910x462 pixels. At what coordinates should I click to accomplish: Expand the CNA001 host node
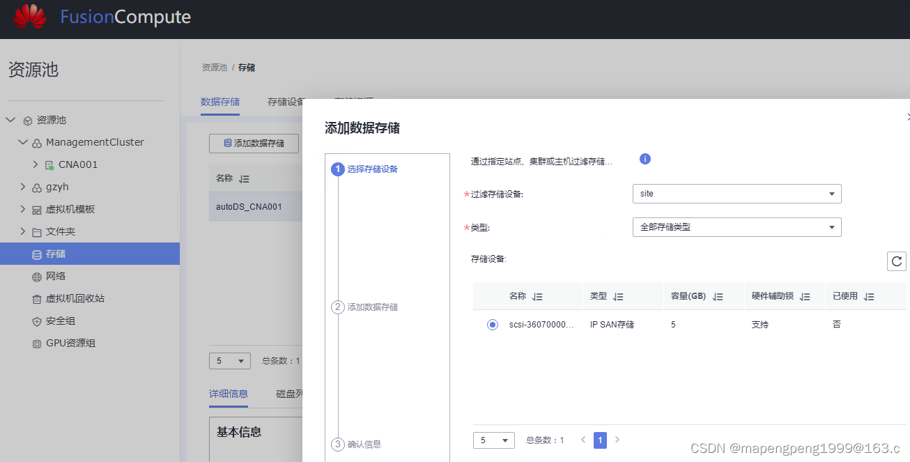pyautogui.click(x=36, y=164)
